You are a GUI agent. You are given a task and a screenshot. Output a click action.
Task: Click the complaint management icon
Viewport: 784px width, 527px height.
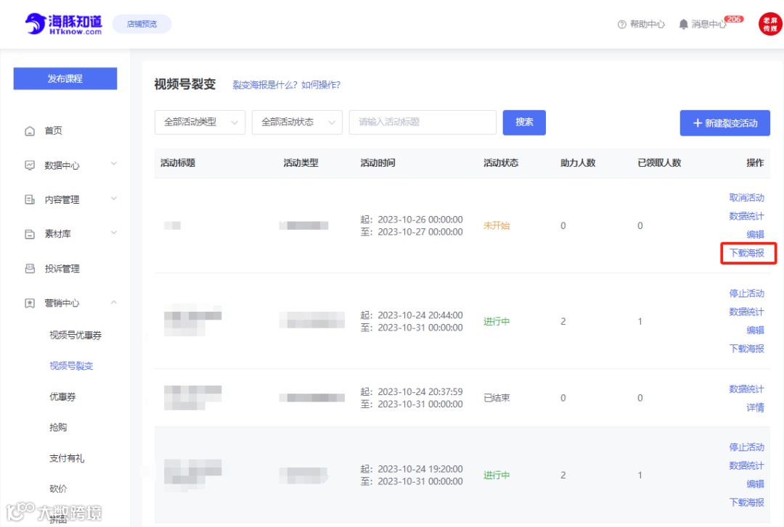[x=30, y=269]
